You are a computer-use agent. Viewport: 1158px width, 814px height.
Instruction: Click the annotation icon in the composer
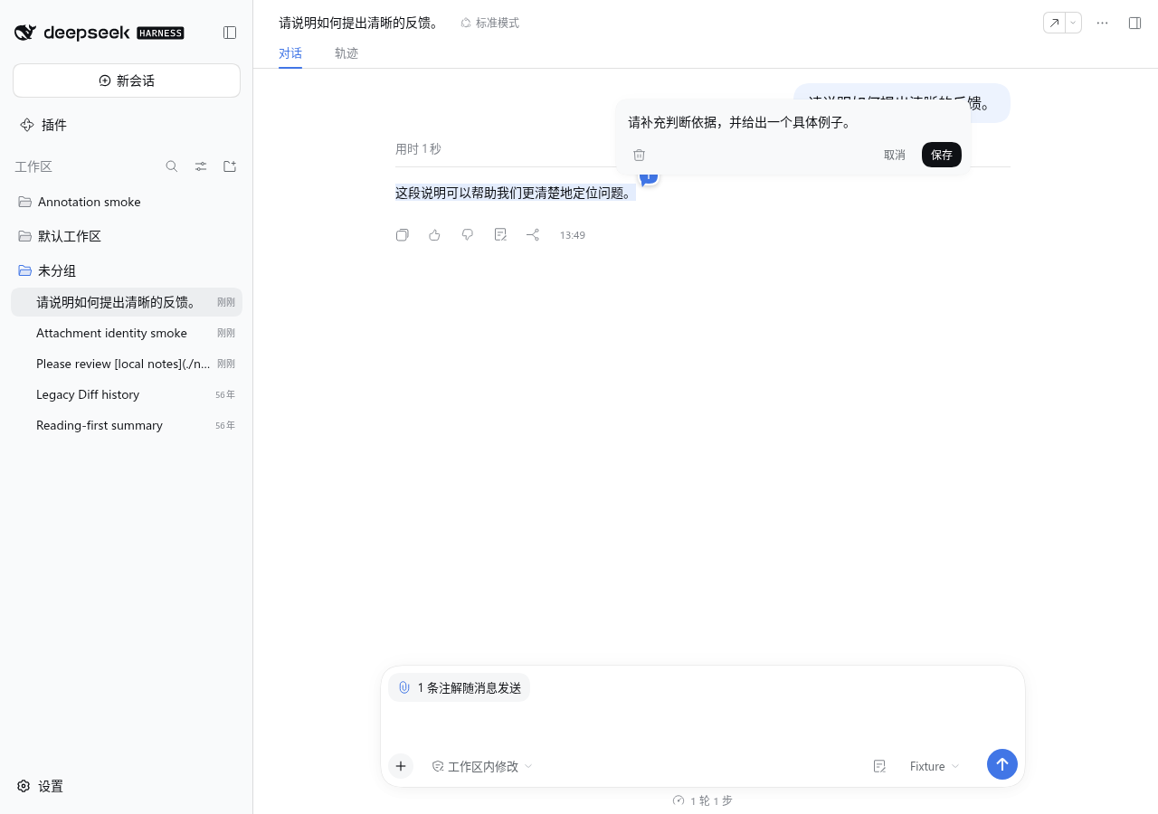(x=879, y=766)
